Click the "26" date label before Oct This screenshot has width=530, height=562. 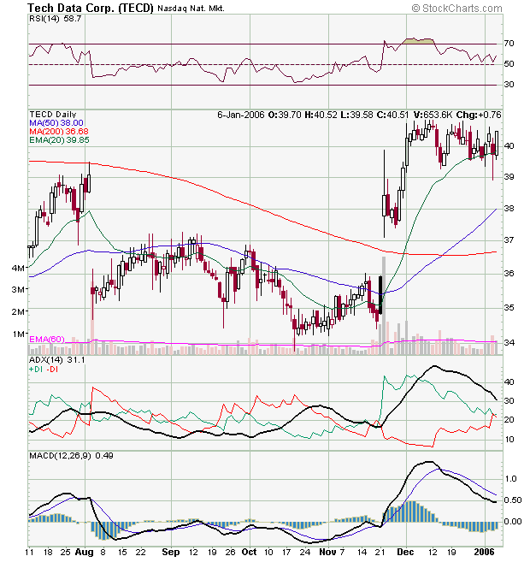pos(230,553)
